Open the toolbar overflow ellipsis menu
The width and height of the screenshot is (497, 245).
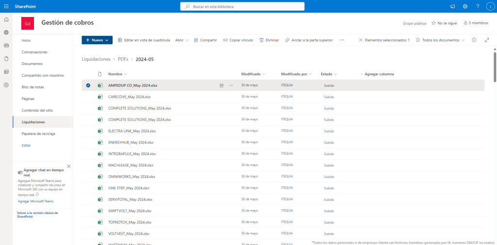[342, 40]
